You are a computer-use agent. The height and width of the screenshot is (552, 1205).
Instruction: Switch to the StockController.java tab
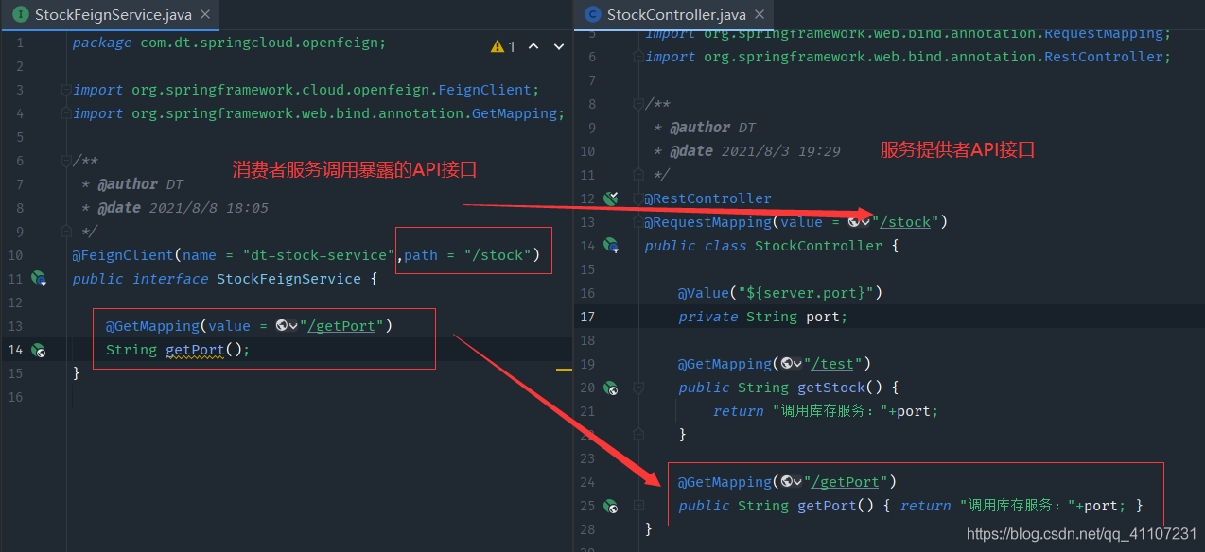[x=674, y=15]
